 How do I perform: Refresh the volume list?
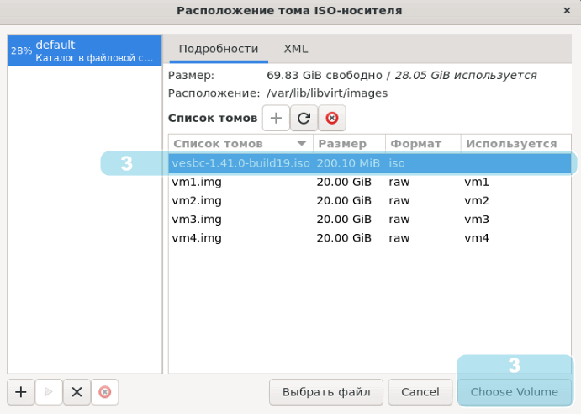304,119
